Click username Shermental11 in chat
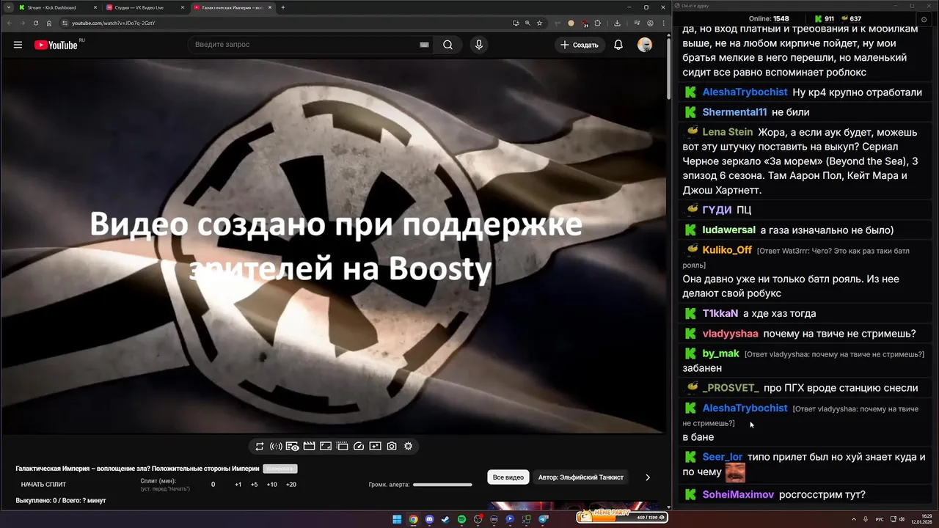This screenshot has width=939, height=528. (734, 112)
